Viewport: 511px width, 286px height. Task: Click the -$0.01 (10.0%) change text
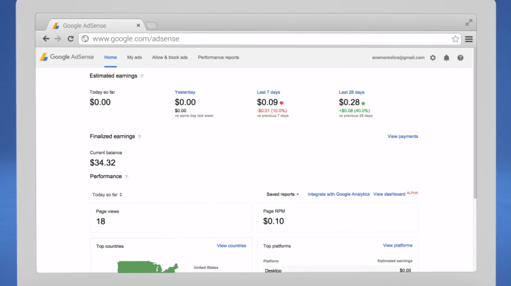click(x=272, y=111)
